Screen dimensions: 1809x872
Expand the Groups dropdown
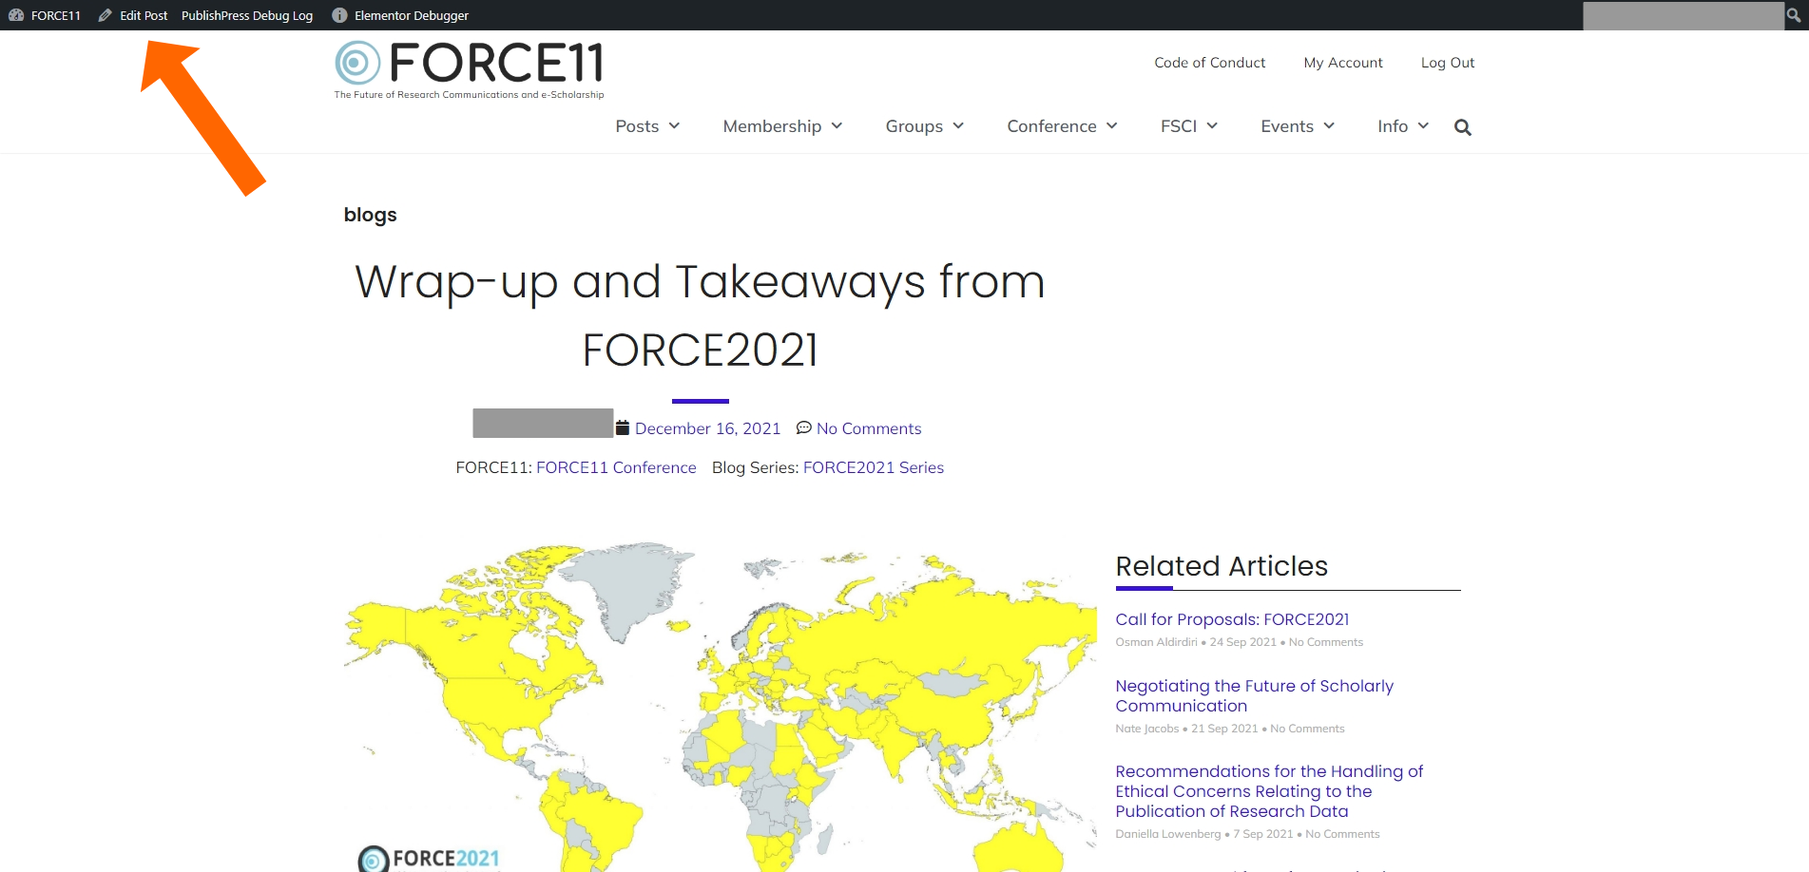925,126
